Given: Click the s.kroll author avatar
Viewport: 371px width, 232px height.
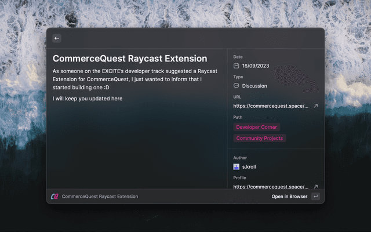Looking at the screenshot, I should click(237, 166).
